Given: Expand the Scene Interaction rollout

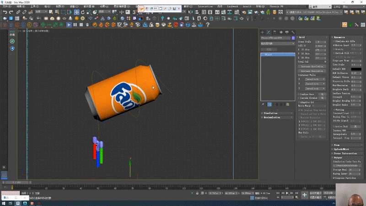Looking at the screenshot, I should click(x=347, y=153).
